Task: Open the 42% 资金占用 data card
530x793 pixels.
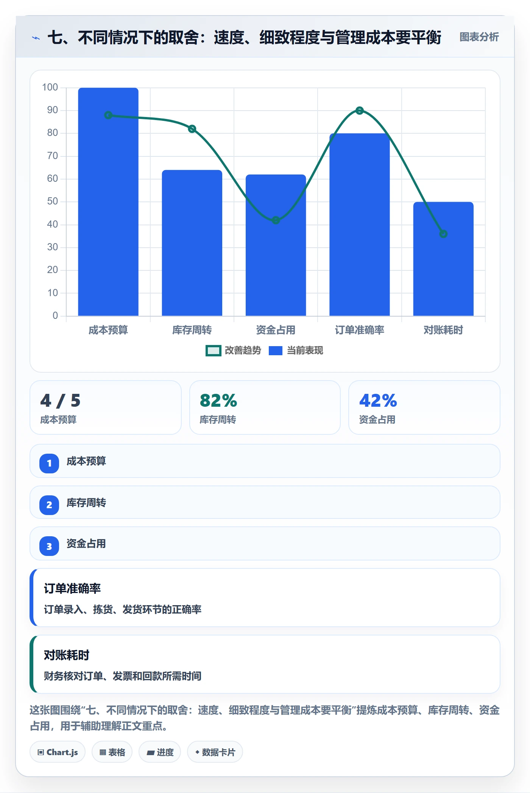Action: point(424,407)
